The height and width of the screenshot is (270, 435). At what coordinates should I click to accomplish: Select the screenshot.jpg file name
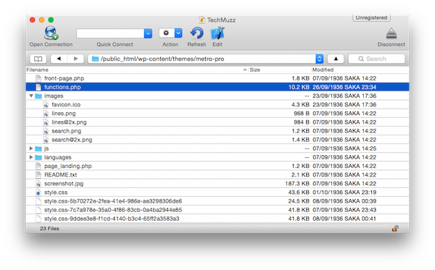(64, 184)
